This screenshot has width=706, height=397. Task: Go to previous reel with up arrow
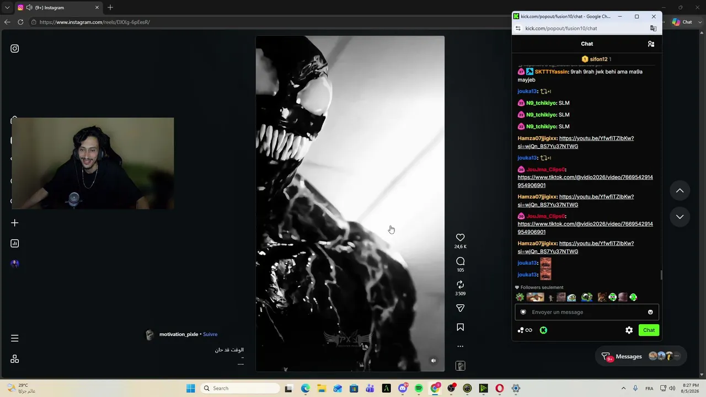coord(680,191)
